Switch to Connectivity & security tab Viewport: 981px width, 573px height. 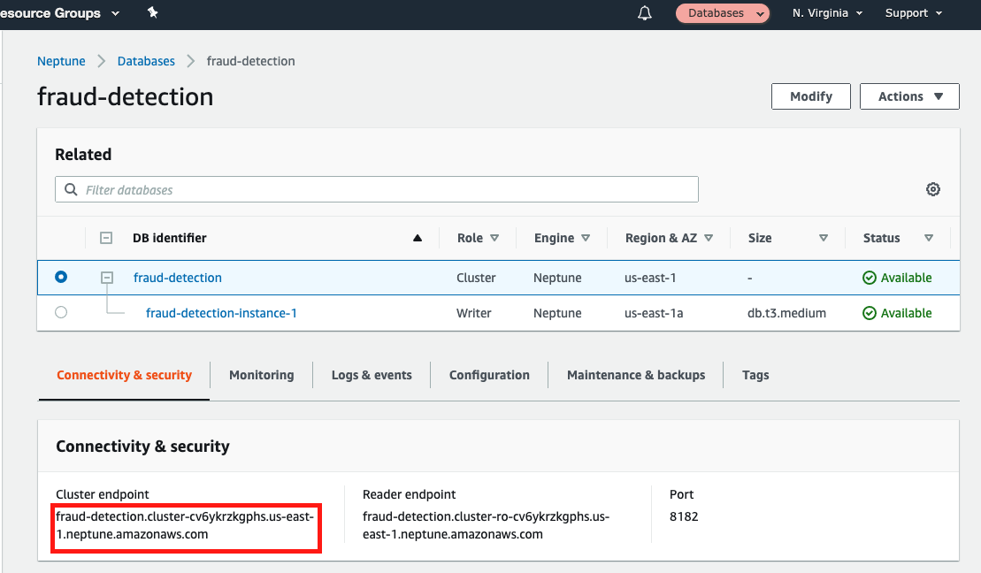pyautogui.click(x=124, y=375)
